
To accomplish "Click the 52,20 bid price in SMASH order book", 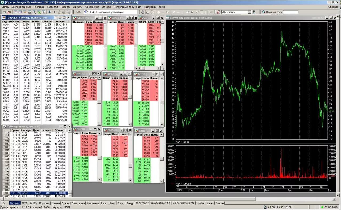I will (x=115, y=159).
